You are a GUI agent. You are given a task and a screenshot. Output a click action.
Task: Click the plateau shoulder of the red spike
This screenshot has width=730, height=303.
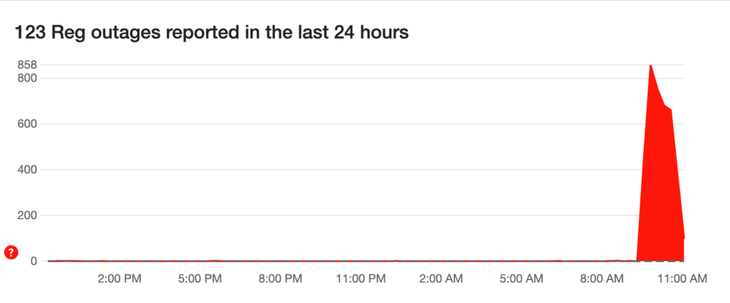pyautogui.click(x=668, y=107)
